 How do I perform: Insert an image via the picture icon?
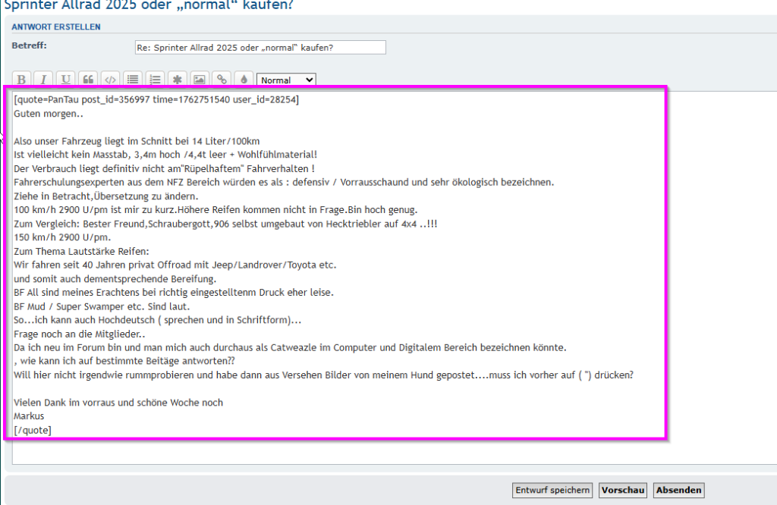[x=199, y=80]
